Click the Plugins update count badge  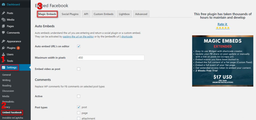[18, 48]
